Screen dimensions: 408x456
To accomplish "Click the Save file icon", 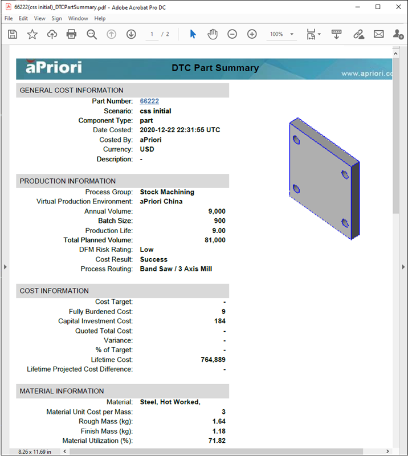I will pyautogui.click(x=13, y=34).
